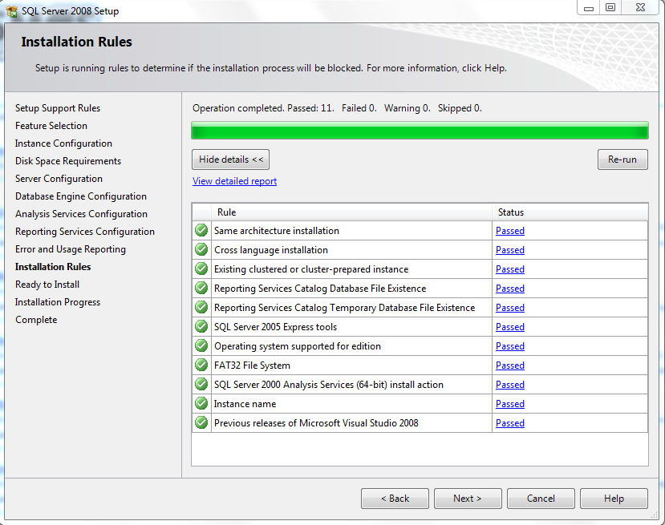
Task: Cancel the SQL Server setup
Action: (x=541, y=499)
